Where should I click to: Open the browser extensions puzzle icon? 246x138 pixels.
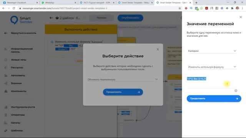pos(232,8)
